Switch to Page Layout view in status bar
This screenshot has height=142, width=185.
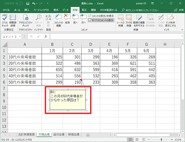(137, 139)
